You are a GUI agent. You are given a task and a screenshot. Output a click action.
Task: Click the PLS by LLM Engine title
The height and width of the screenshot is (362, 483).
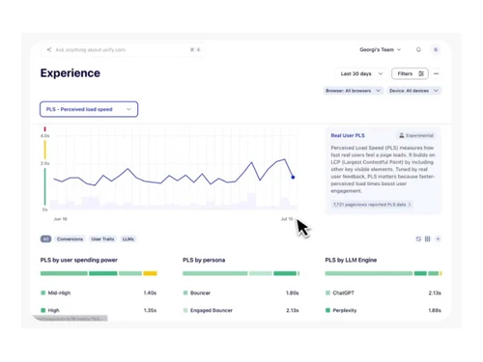351,260
